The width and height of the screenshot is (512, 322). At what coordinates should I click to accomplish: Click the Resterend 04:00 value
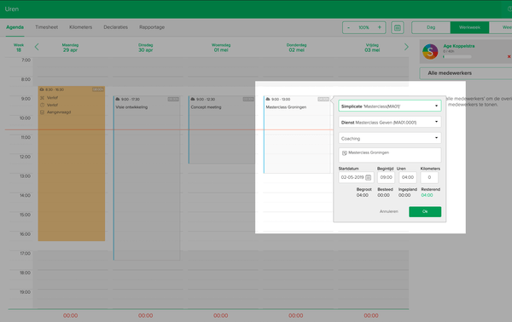click(x=427, y=195)
